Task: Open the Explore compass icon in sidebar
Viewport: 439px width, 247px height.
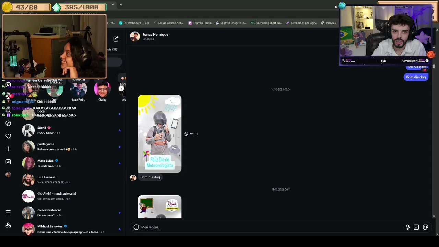Action: tap(8, 123)
